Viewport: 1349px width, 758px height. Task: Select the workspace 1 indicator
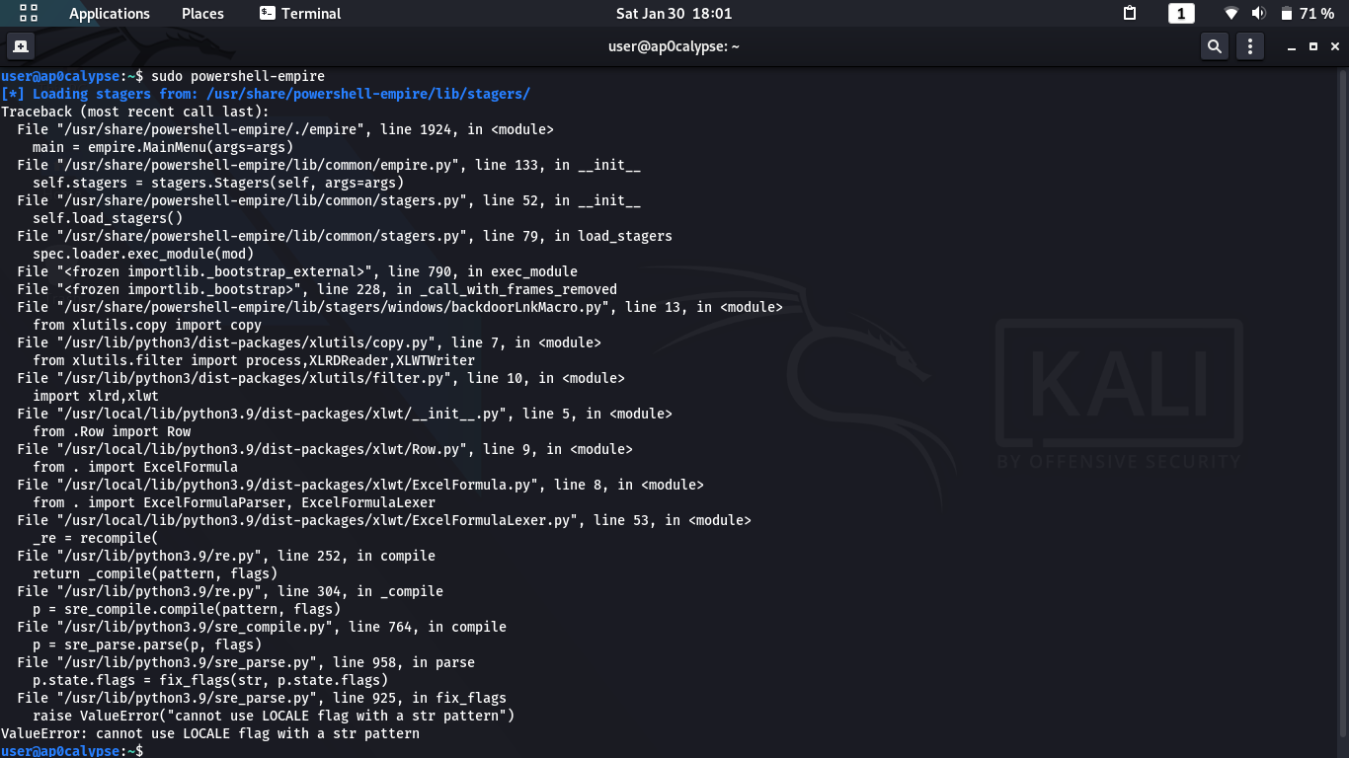tap(1181, 14)
